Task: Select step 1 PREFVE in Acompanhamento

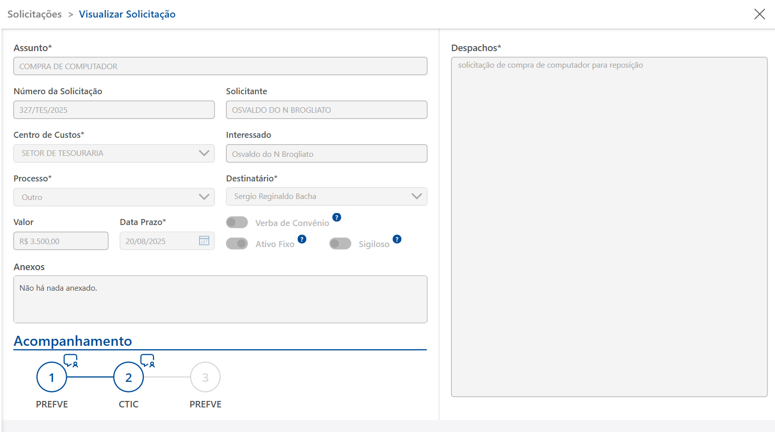Action: (x=52, y=377)
